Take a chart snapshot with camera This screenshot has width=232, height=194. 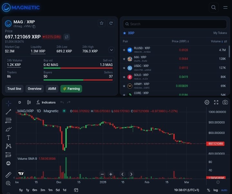225,102
